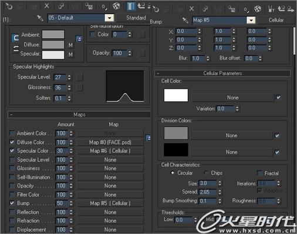297x234 pixels.
Task: Click M map button beside Specular swatch
Action: [70, 54]
